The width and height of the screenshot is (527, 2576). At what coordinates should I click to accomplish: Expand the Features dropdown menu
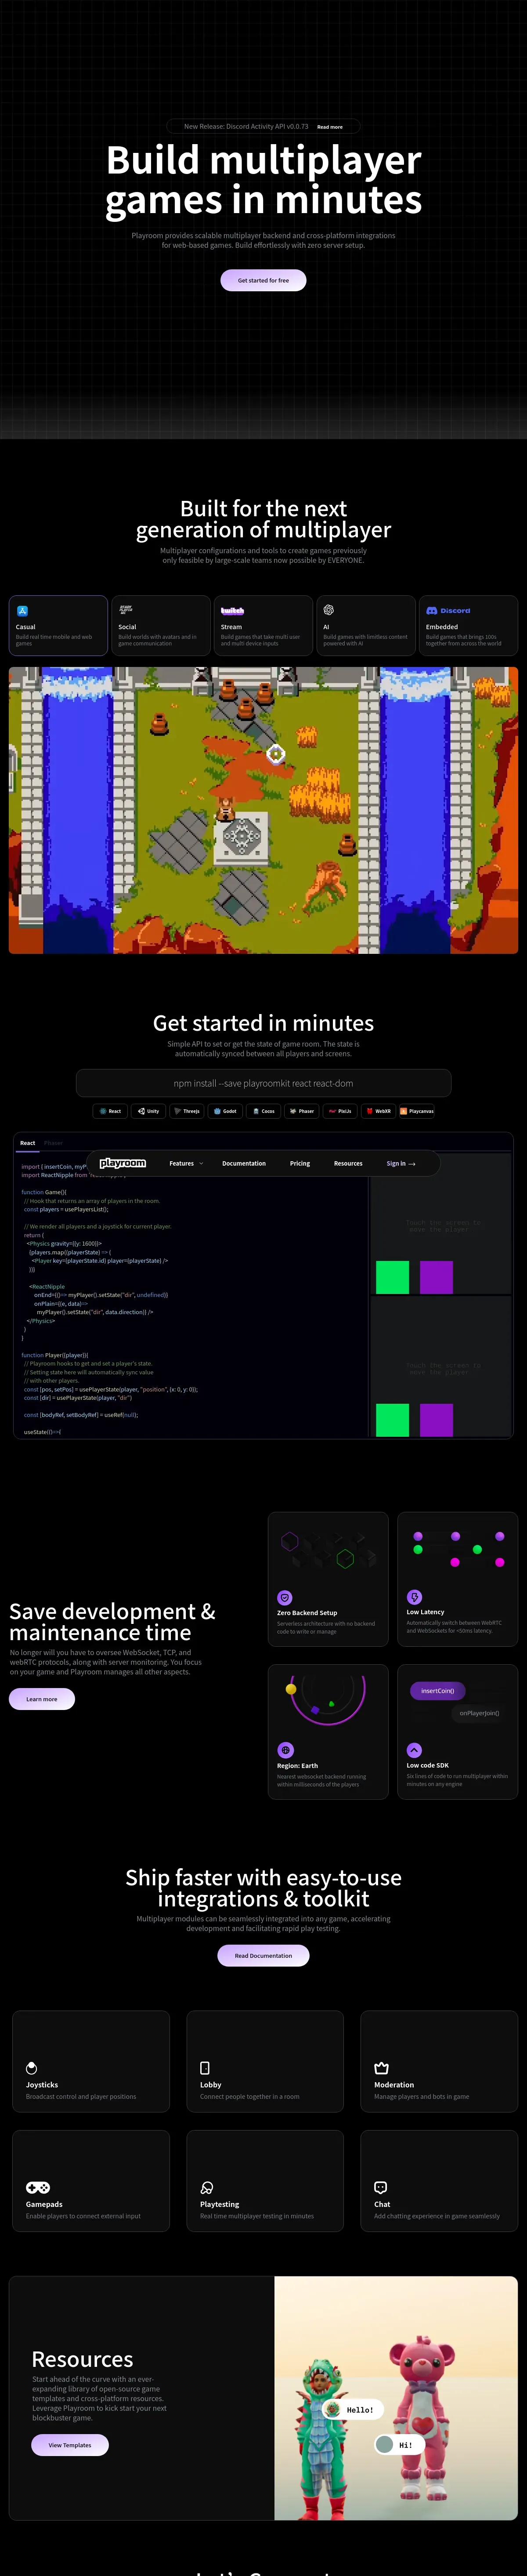point(186,1163)
